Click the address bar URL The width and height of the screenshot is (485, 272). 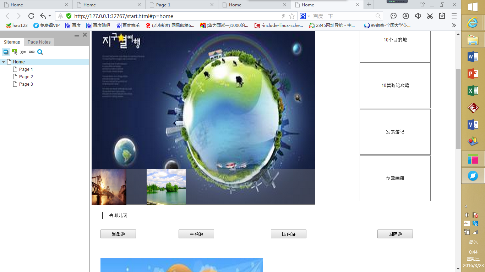(124, 16)
